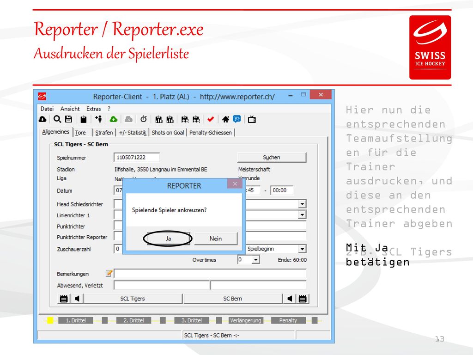473x355 pixels.
Task: Click the notepad edit icon beside Bemerkungen
Action: [x=109, y=273]
